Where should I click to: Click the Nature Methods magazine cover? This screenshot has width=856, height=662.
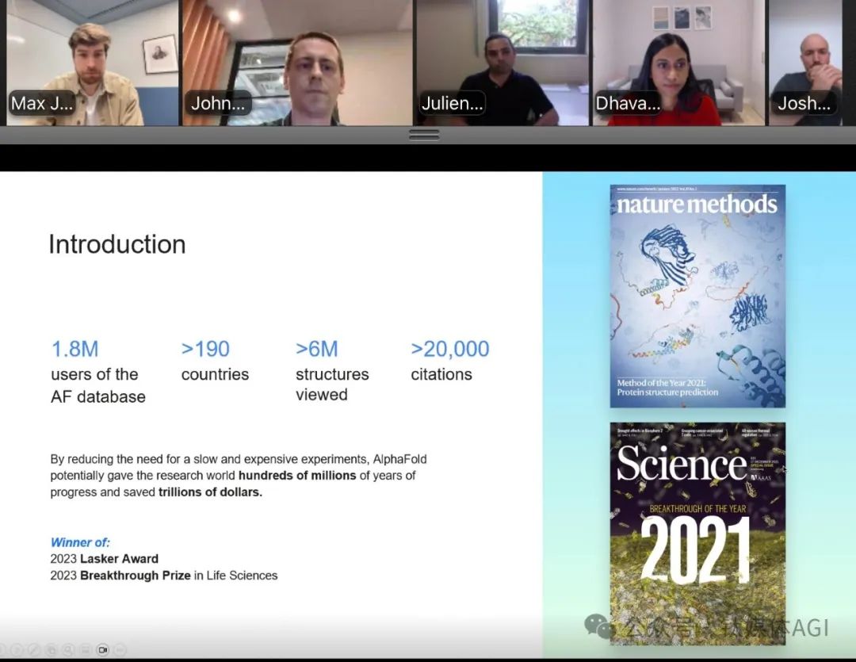(697, 296)
